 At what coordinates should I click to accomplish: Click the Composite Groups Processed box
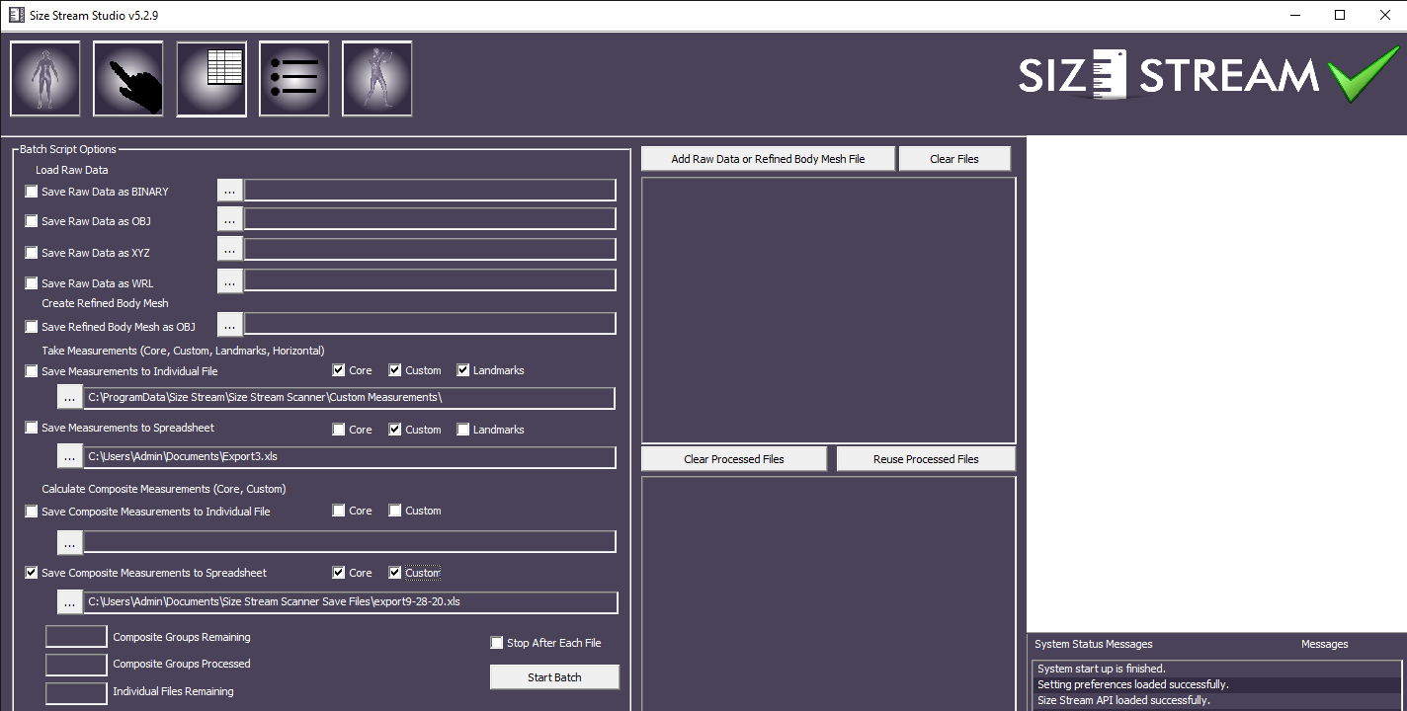(x=76, y=665)
